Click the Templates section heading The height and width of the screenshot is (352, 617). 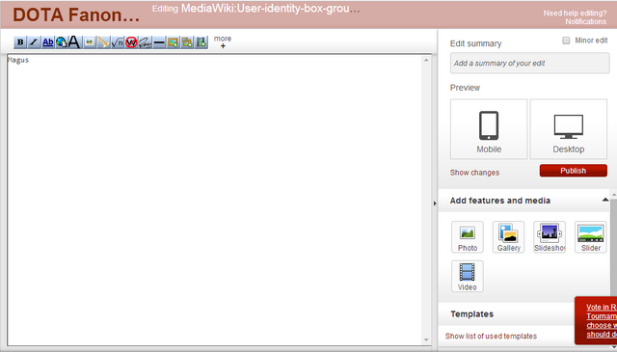pos(471,314)
